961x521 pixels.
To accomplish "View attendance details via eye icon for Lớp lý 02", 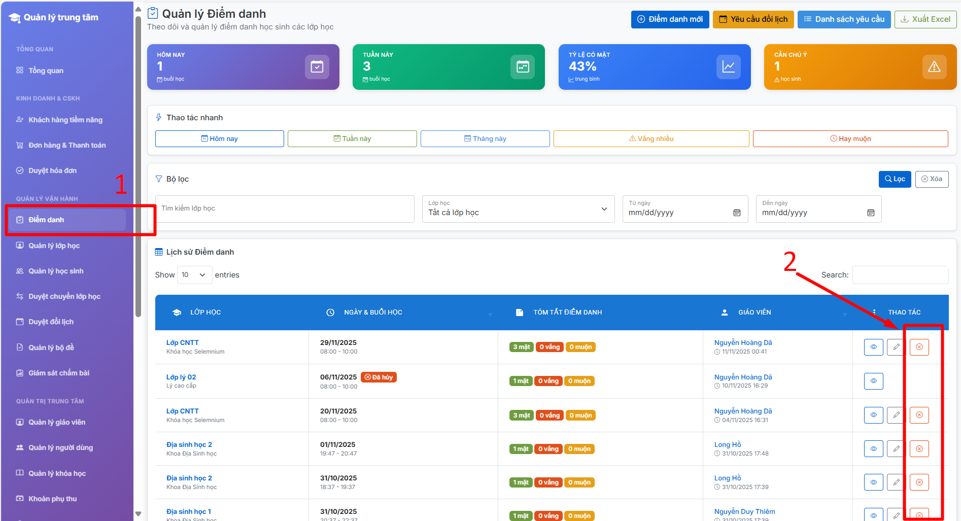I will [x=873, y=381].
